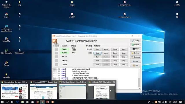185x104 pixels.
Task: Click the XAMPP logo in the panel header
Action: pos(55,41)
